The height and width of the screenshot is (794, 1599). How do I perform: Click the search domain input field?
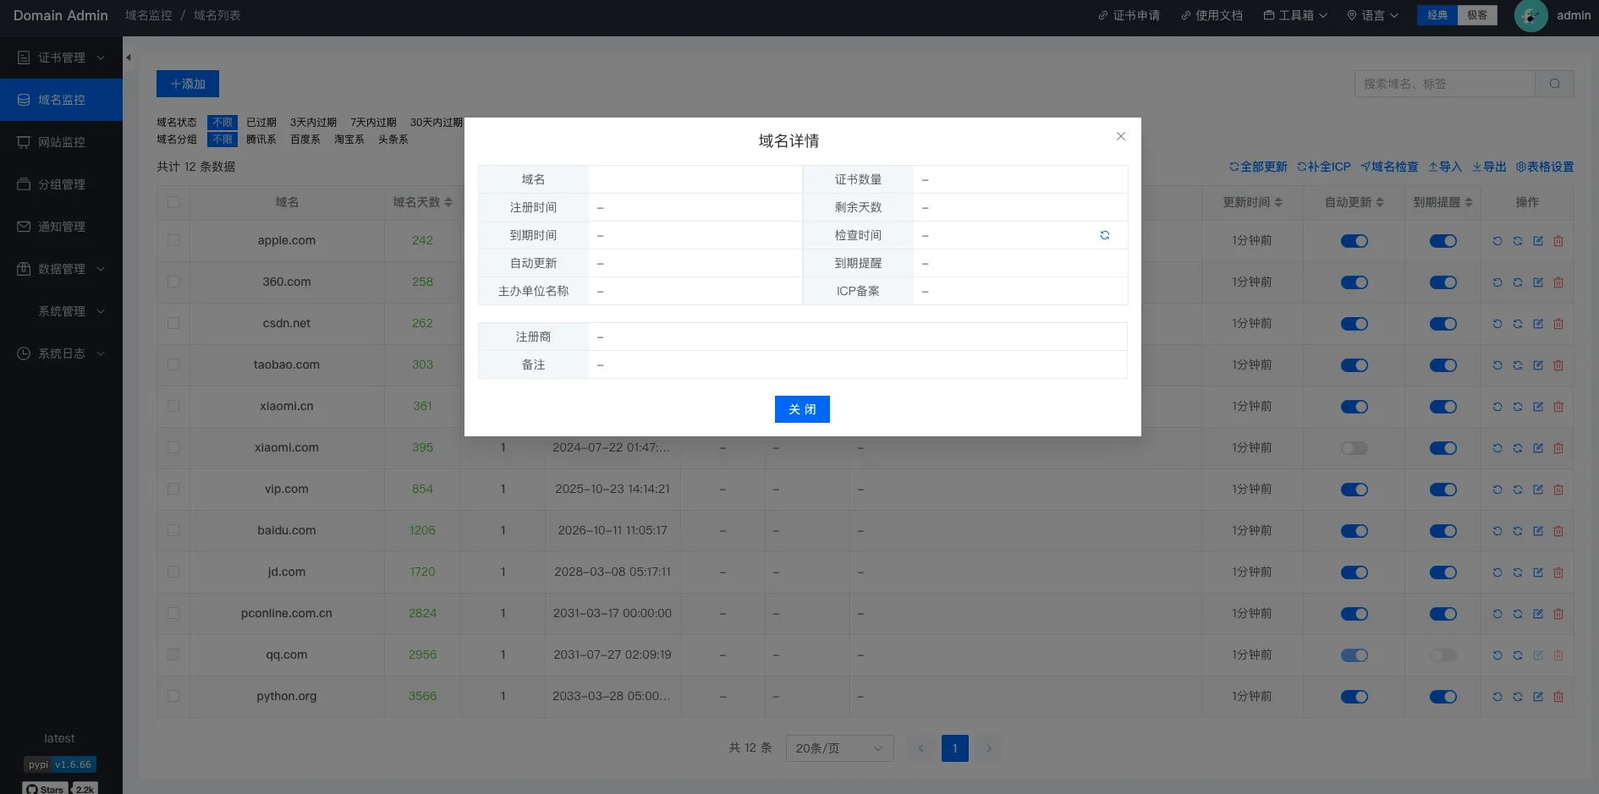(x=1444, y=84)
